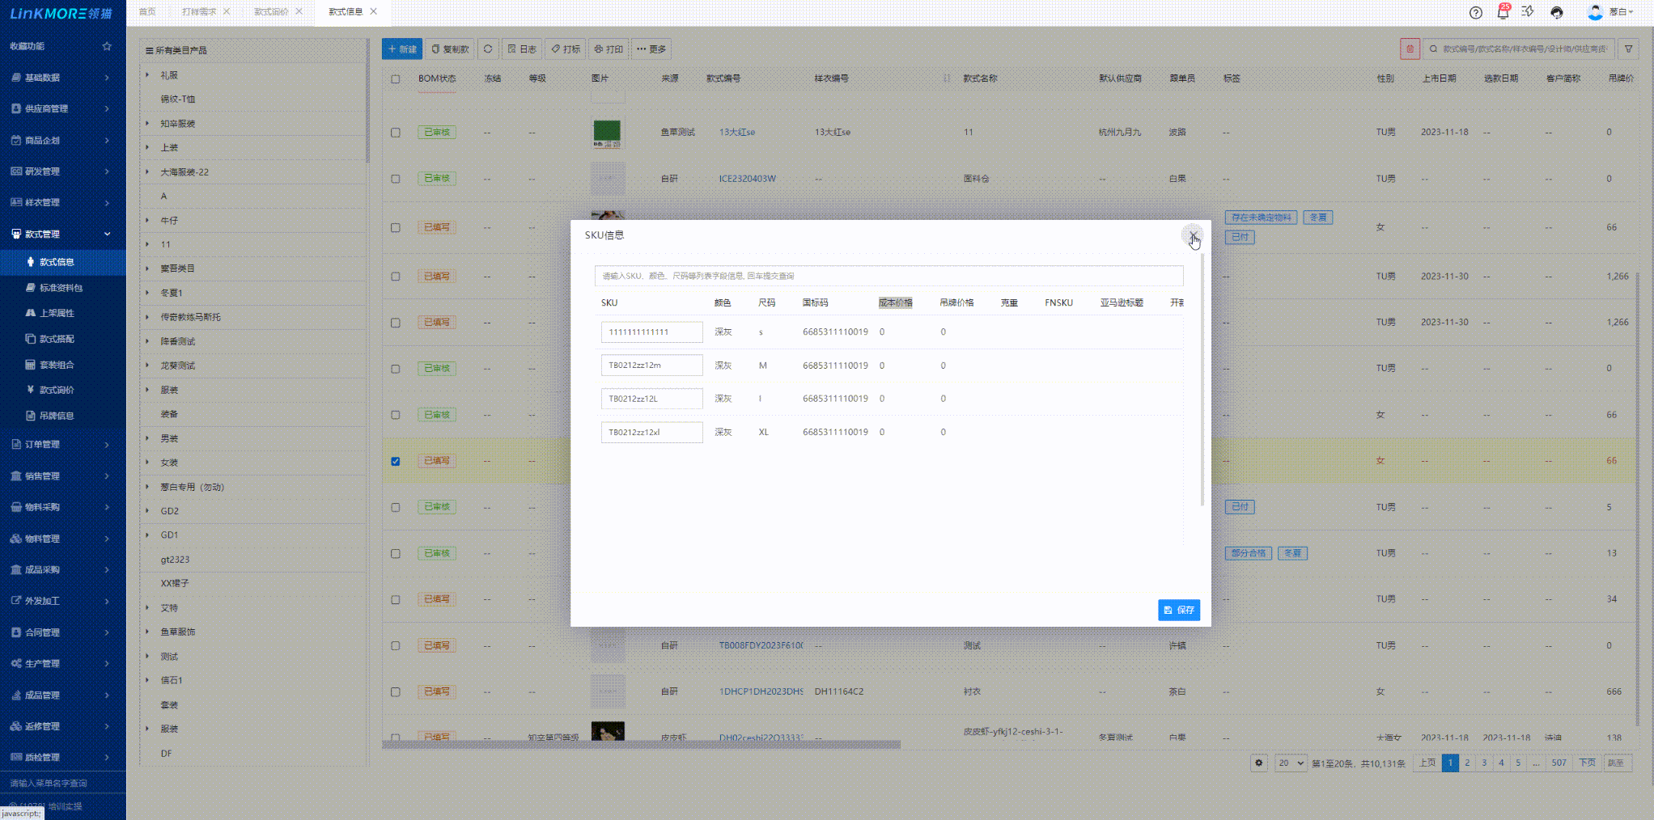The width and height of the screenshot is (1654, 820).
Task: Open the help question mark icon
Action: pos(1476,12)
